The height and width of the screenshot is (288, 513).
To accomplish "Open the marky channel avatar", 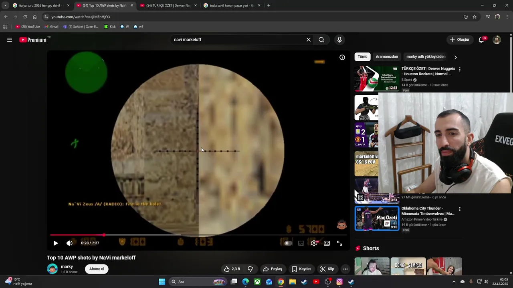I will coord(53,269).
